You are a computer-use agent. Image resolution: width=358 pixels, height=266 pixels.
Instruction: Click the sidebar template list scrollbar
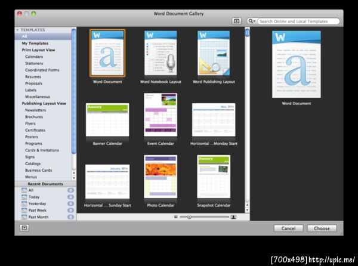[74, 91]
